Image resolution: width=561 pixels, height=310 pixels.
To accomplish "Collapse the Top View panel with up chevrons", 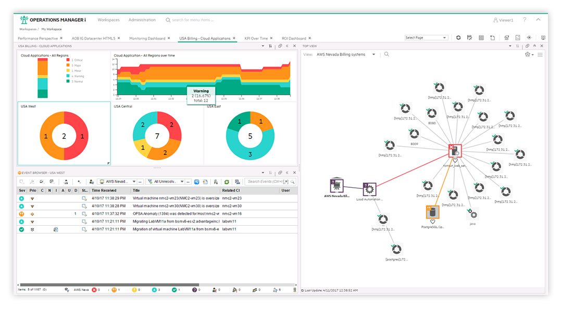I will [x=534, y=46].
